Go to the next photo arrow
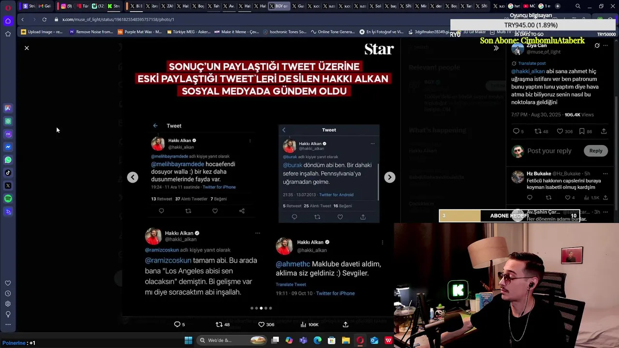The height and width of the screenshot is (348, 619). click(x=389, y=177)
